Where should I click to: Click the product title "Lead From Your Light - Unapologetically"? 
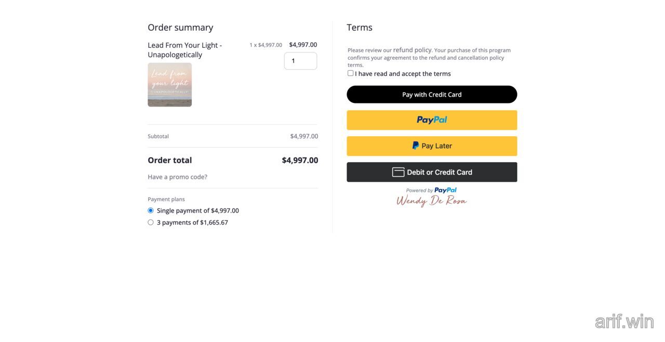coord(184,49)
